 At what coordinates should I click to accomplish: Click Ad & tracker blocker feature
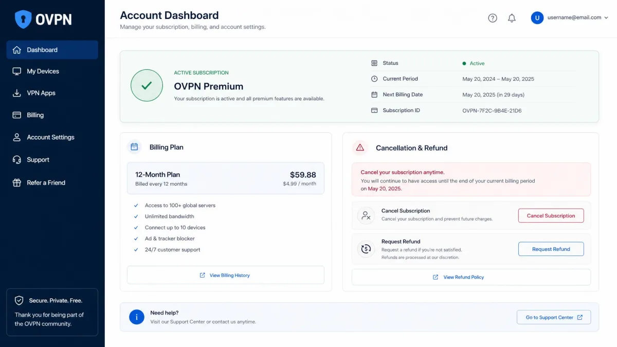tap(170, 239)
